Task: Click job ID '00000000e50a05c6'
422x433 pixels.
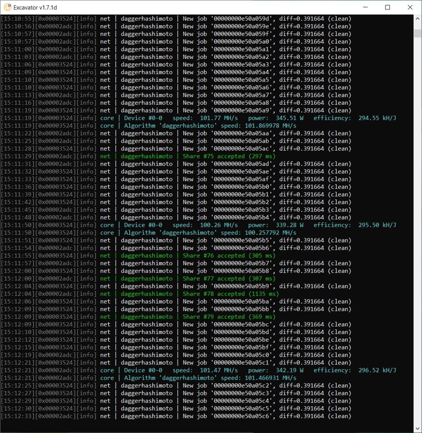Action: click(x=241, y=416)
